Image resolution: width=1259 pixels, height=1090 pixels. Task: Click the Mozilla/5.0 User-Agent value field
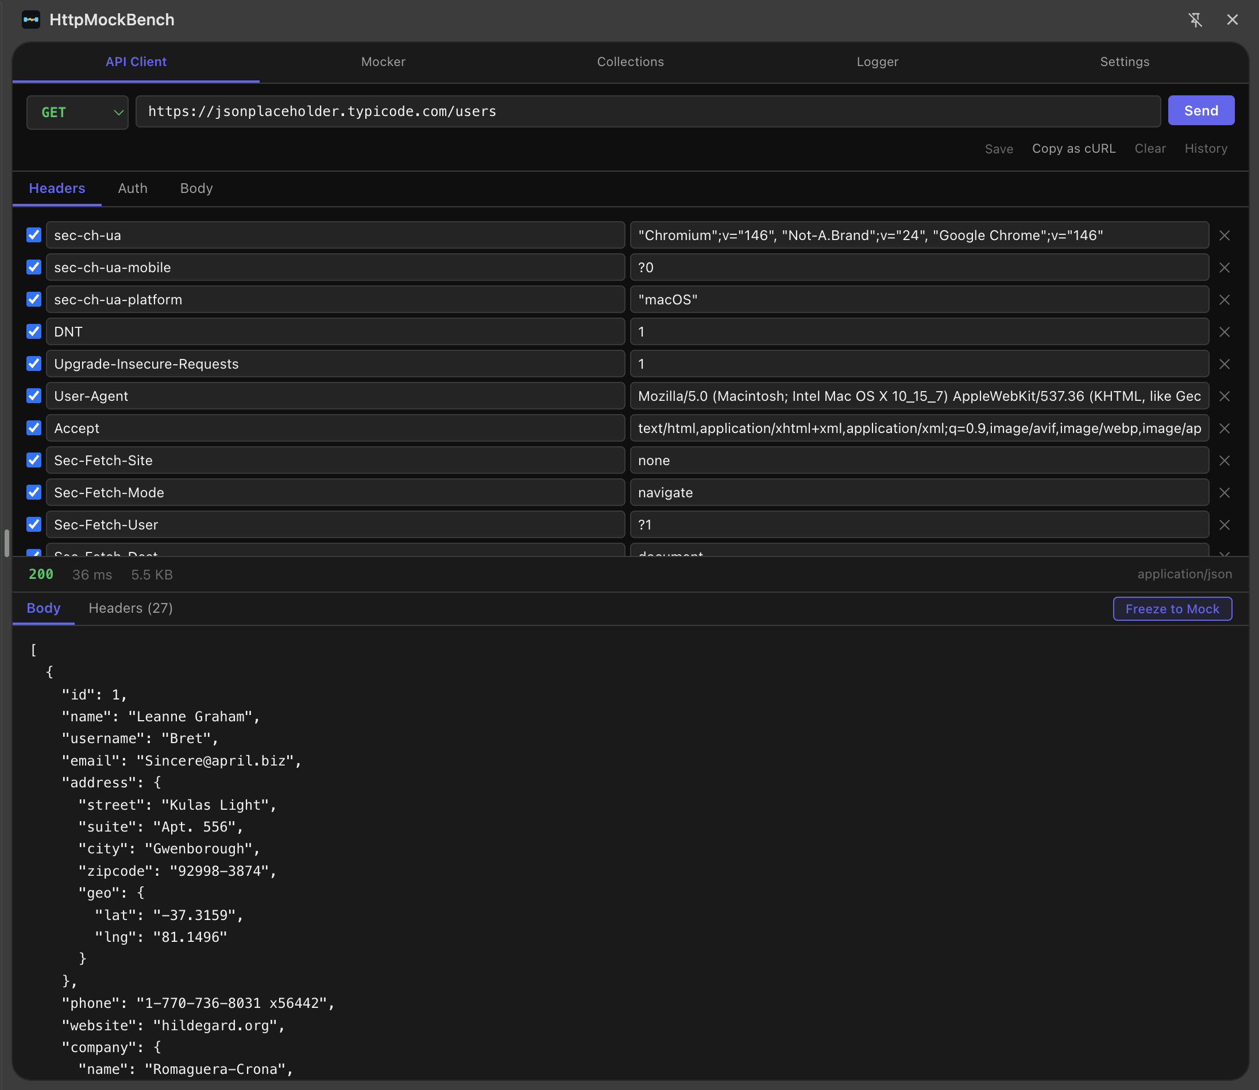[920, 397]
